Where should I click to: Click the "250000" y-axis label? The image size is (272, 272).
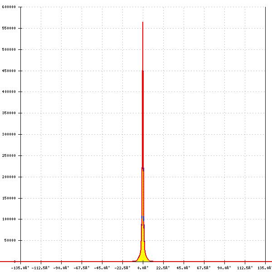pos(9,155)
